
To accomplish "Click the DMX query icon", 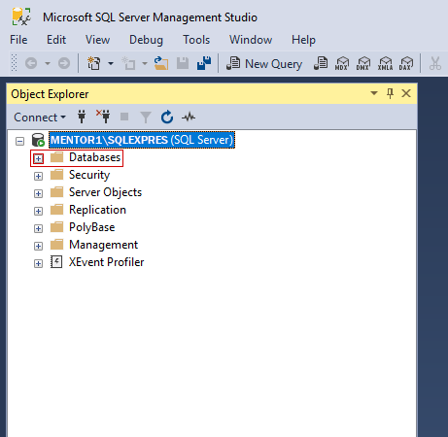I will point(363,63).
